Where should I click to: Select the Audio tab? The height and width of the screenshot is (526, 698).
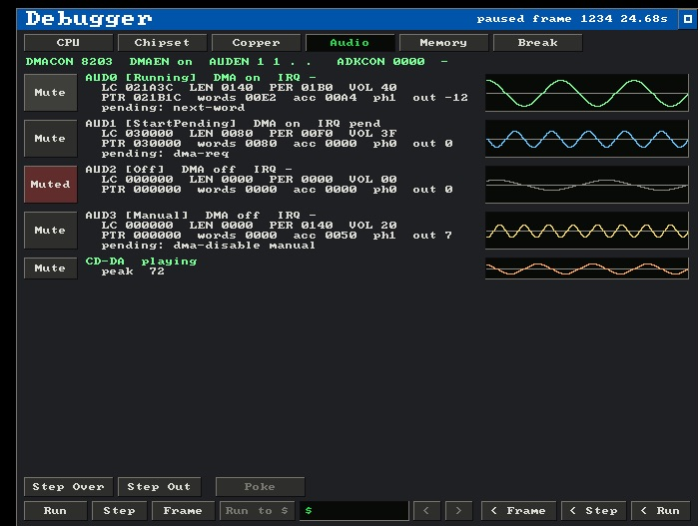point(349,43)
